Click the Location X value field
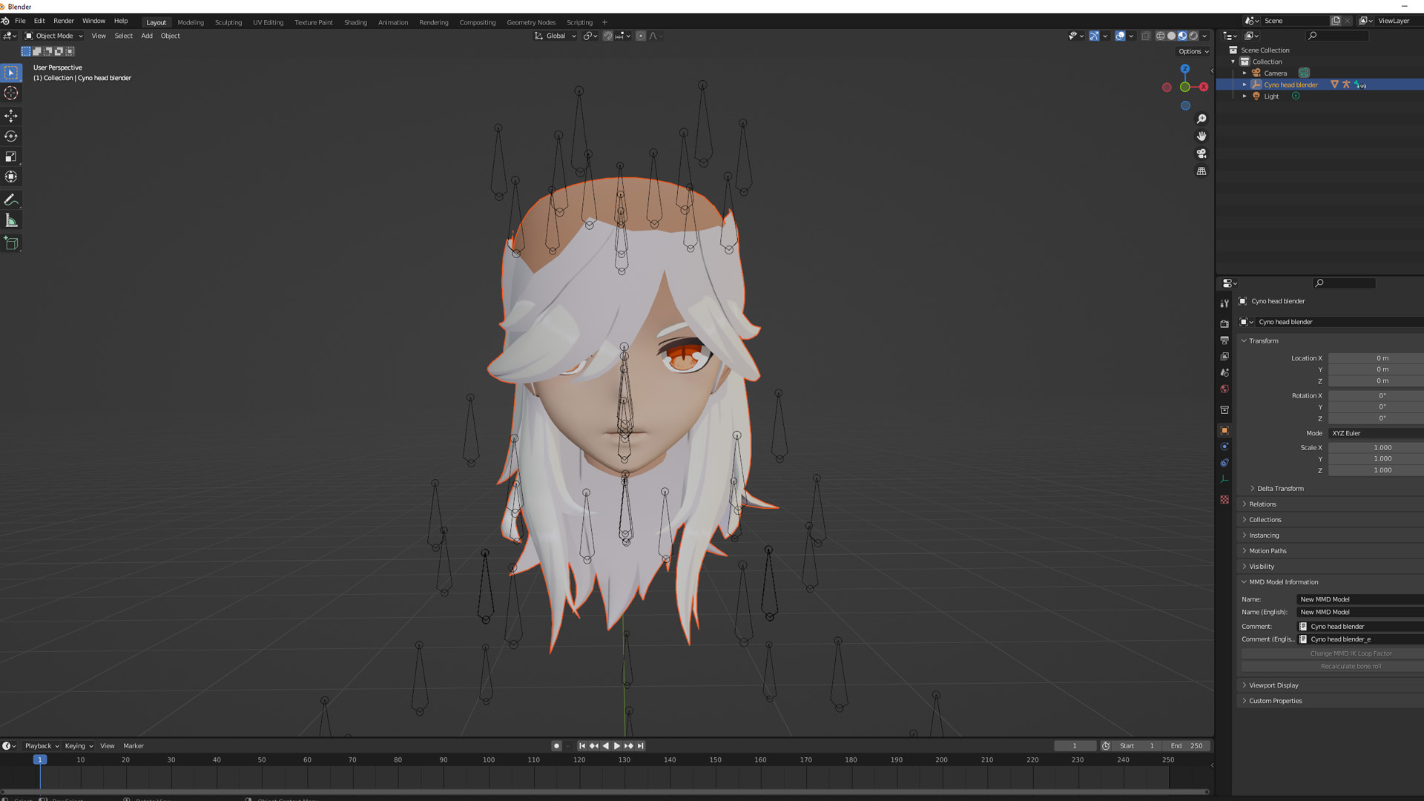This screenshot has width=1424, height=801. [1376, 358]
